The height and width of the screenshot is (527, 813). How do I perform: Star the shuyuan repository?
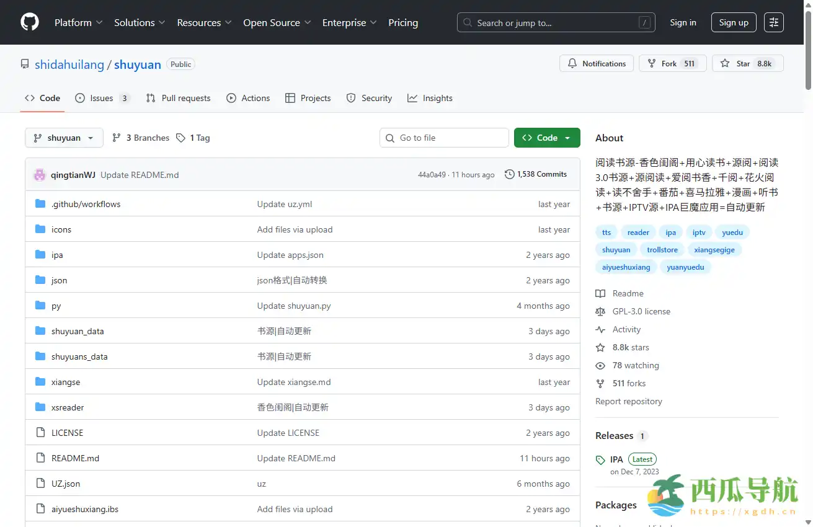pos(747,64)
